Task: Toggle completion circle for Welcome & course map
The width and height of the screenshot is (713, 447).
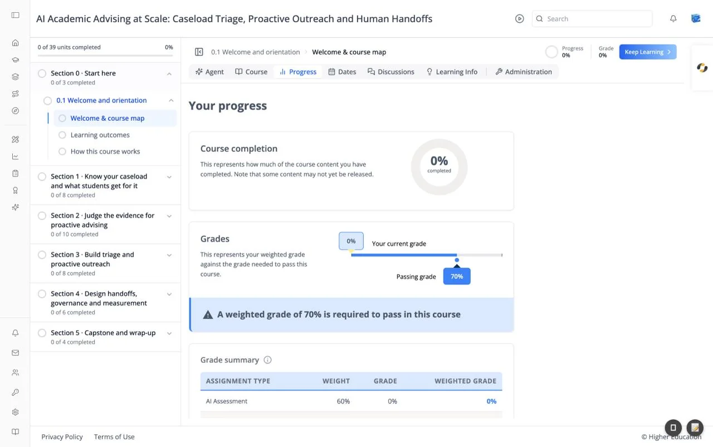Action: pyautogui.click(x=62, y=118)
